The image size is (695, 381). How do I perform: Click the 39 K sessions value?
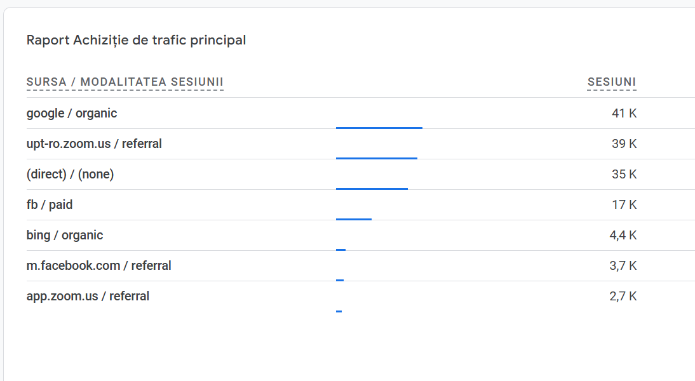click(624, 144)
